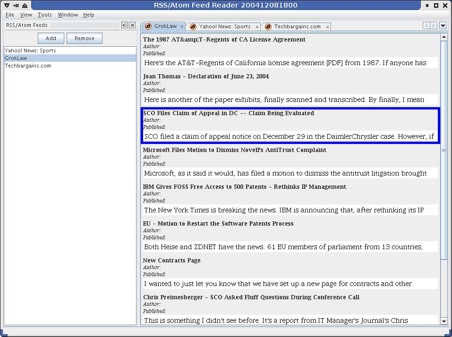Open the list of open tabs dropdown
Image resolution: width=452 pixels, height=337 pixels.
pyautogui.click(x=443, y=25)
